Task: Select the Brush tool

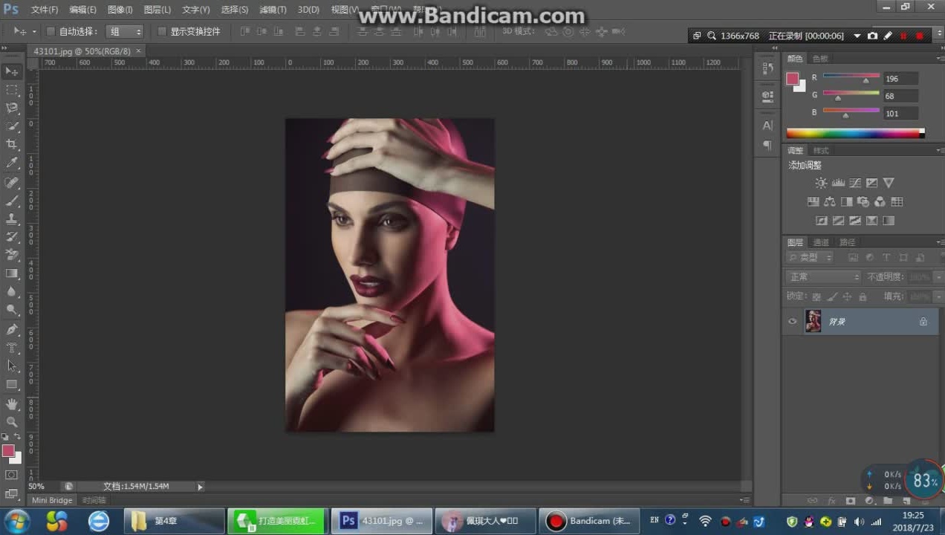Action: tap(12, 201)
